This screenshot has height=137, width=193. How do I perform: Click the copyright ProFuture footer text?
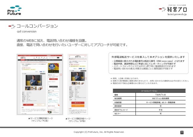99,132
